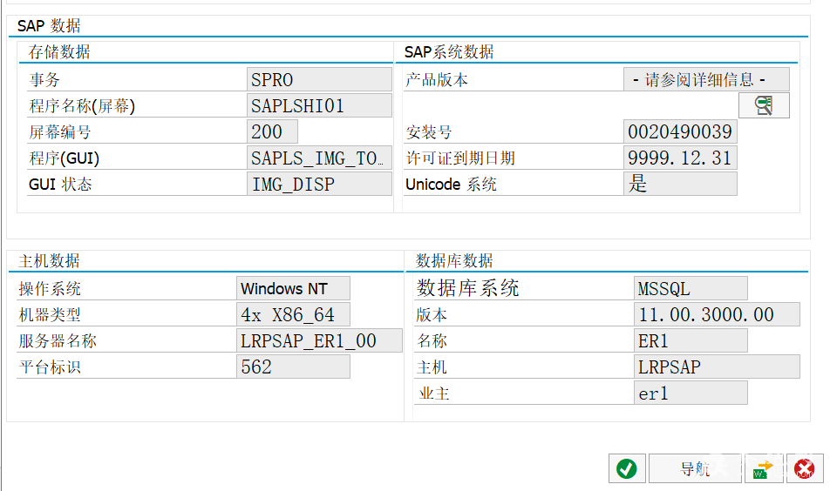Select the 事务 field value SPRO
830x491 pixels.
tap(319, 80)
